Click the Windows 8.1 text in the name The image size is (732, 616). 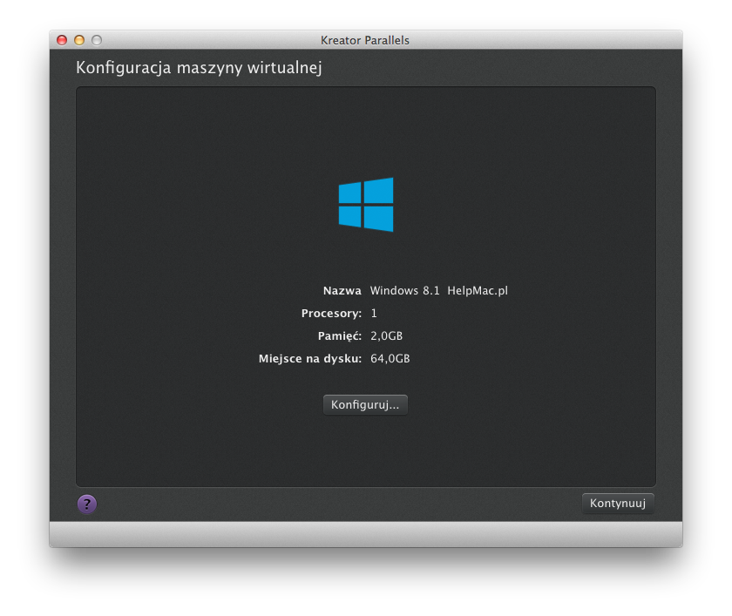tap(405, 291)
